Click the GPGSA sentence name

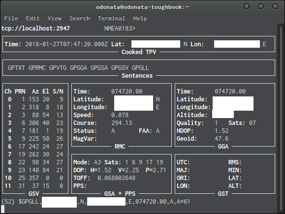[x=99, y=68]
